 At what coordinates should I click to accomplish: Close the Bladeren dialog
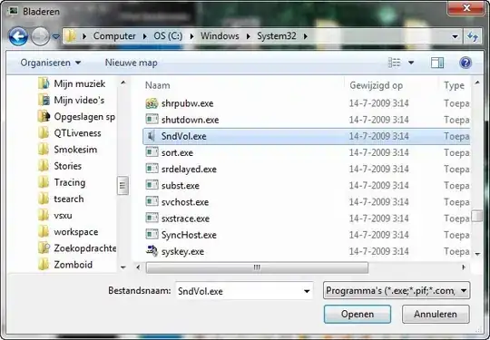click(466, 7)
